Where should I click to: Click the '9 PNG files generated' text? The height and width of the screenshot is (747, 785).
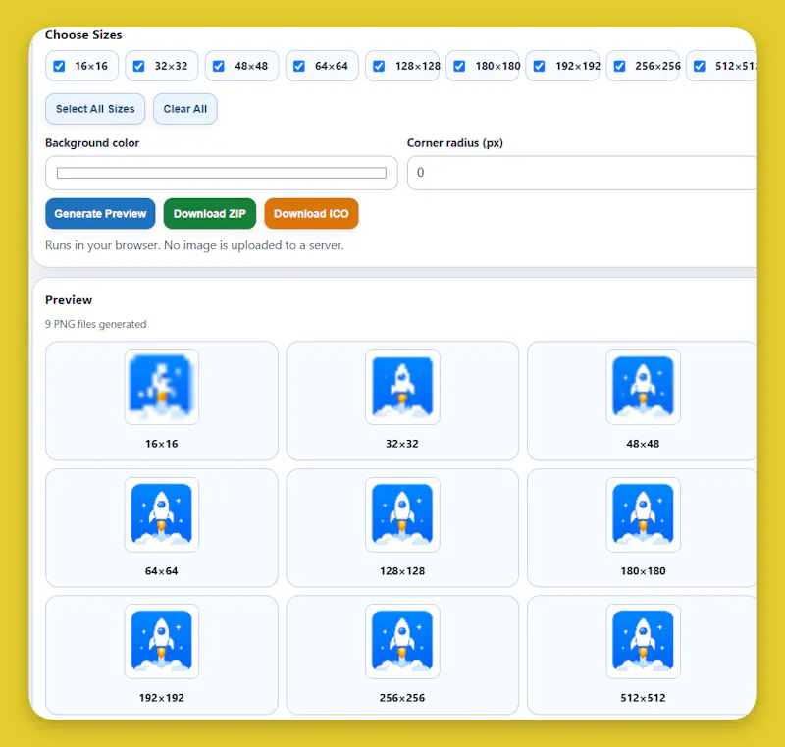coord(95,324)
